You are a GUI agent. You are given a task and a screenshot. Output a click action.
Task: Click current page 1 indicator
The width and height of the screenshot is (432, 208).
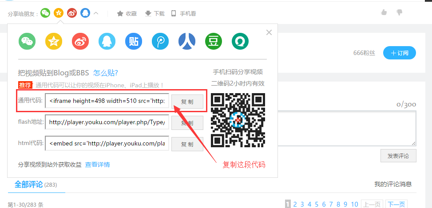click(288, 204)
